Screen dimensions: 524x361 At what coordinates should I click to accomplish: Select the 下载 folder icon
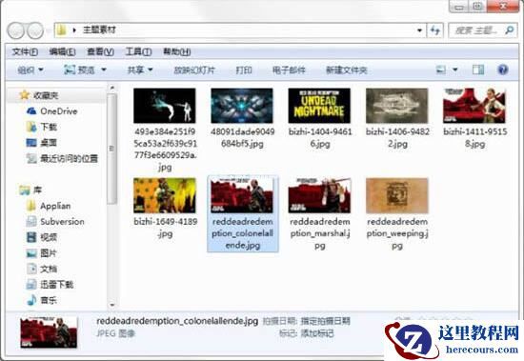pyautogui.click(x=31, y=127)
